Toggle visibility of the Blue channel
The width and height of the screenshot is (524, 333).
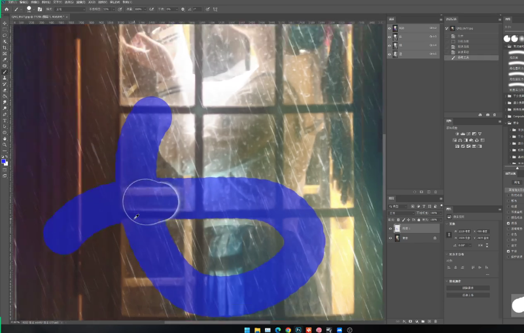[389, 54]
